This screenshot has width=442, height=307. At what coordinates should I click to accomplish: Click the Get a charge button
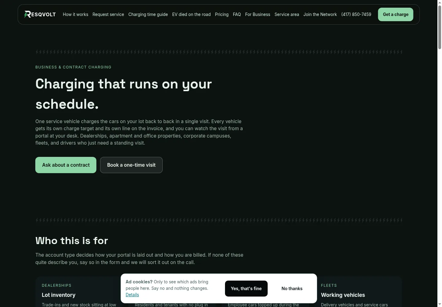[396, 14]
